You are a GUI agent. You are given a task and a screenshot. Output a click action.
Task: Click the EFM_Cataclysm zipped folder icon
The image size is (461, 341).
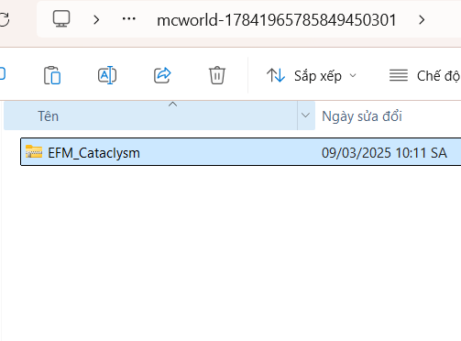[x=34, y=151]
